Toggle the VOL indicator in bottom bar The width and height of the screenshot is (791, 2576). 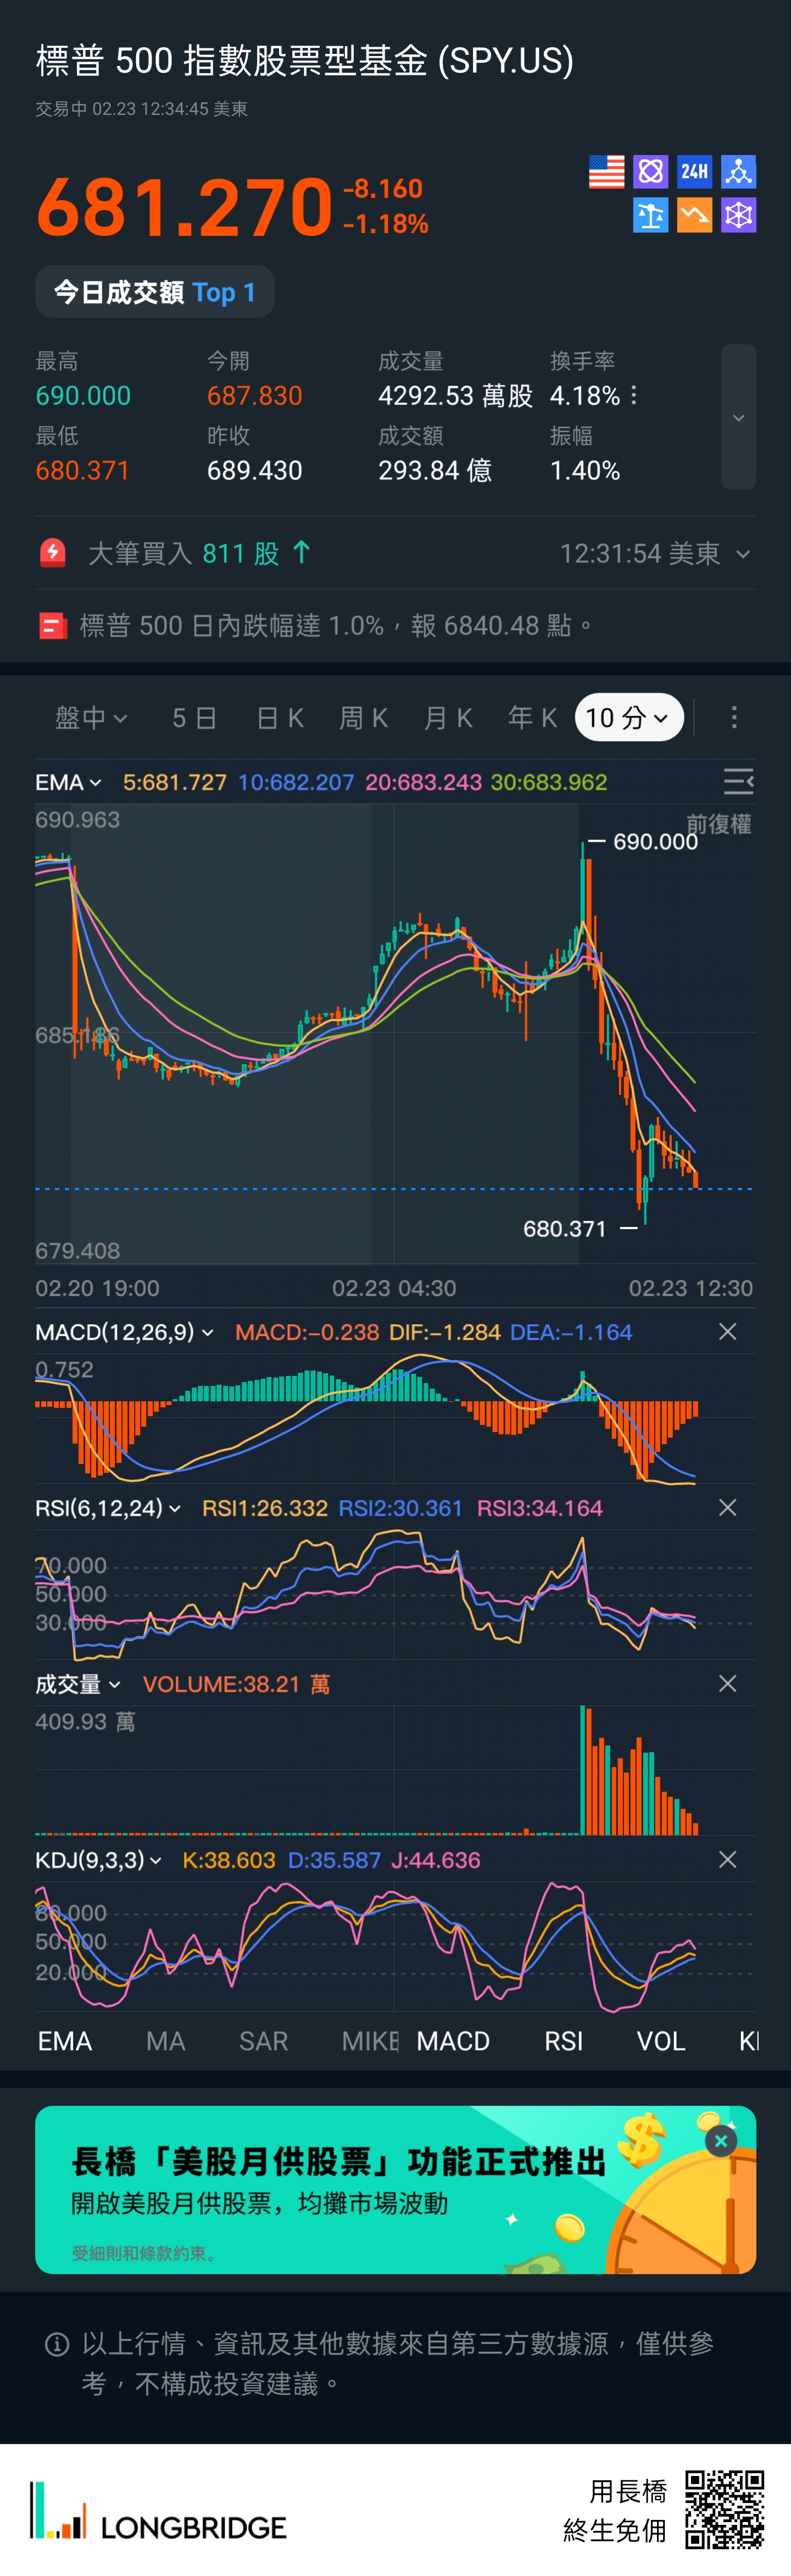pyautogui.click(x=661, y=2041)
